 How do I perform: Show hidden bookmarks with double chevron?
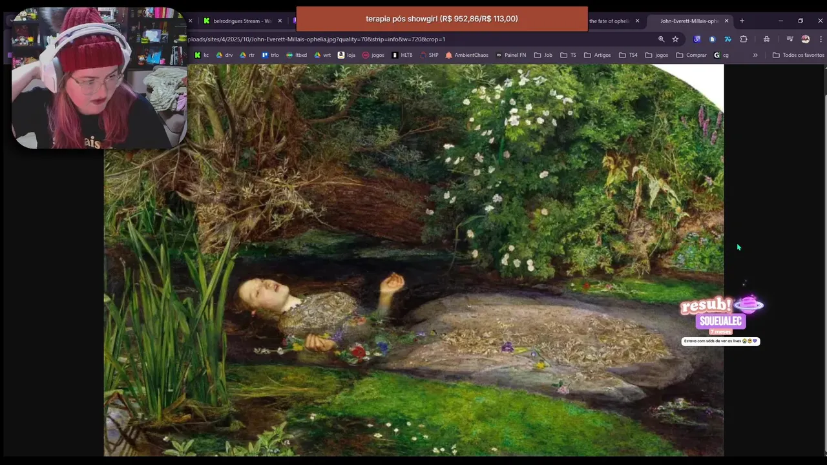[755, 55]
